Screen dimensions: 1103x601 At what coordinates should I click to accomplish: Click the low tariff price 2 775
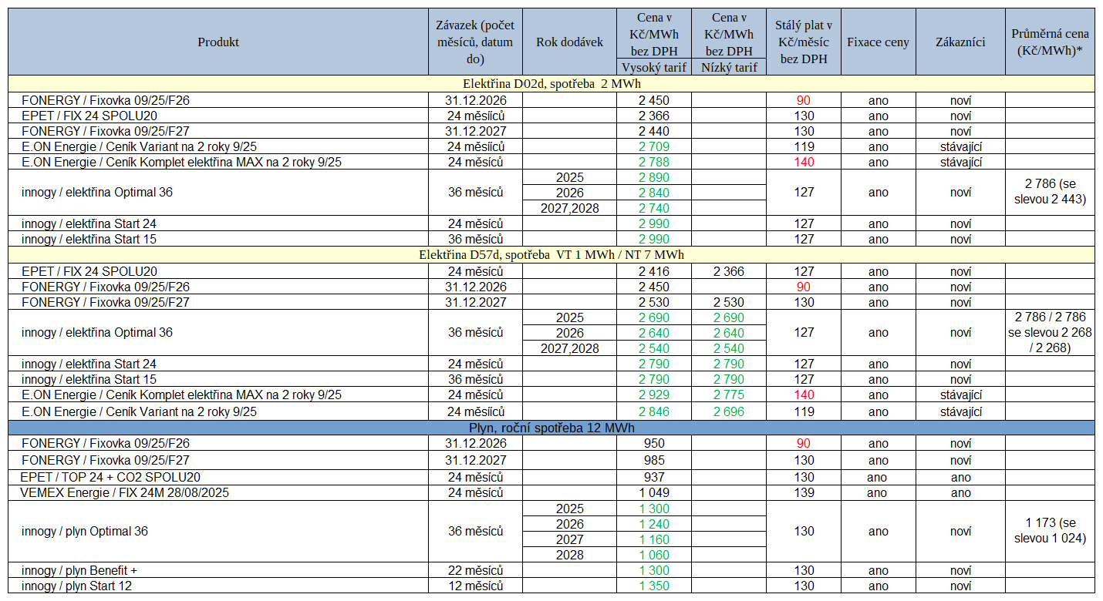click(729, 395)
